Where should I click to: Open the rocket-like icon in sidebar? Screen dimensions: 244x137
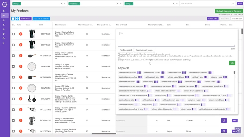(x=3, y=29)
